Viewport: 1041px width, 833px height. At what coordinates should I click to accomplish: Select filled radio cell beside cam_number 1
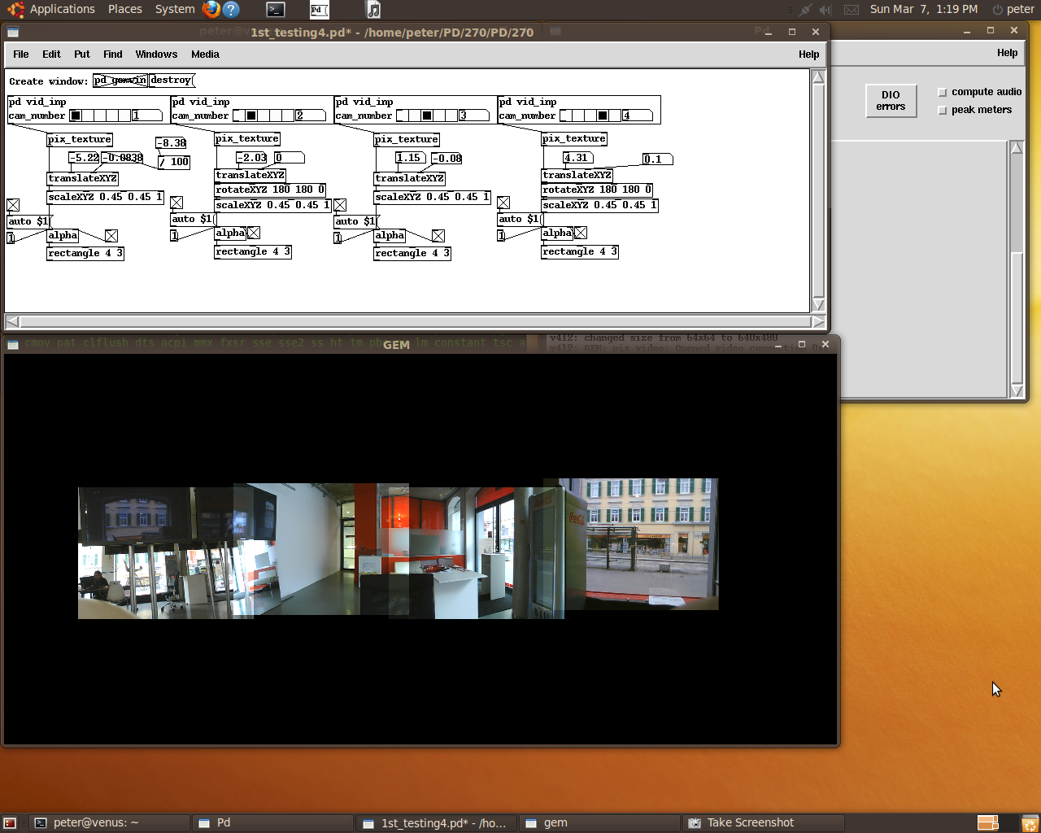pos(76,116)
